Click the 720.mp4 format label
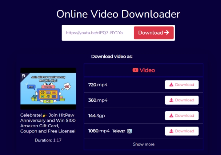Image resolution: width=221 pixels, height=155 pixels. [98, 85]
